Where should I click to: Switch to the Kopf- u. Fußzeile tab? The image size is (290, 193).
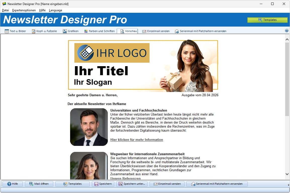[x=44, y=31]
